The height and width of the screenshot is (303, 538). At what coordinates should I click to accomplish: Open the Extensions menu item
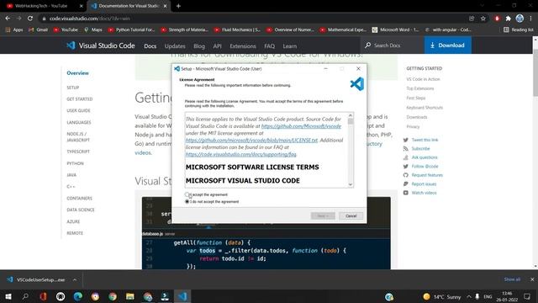pyautogui.click(x=243, y=46)
